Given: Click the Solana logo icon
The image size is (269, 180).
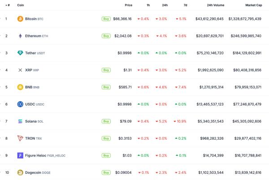Looking at the screenshot, I should click(x=20, y=121).
